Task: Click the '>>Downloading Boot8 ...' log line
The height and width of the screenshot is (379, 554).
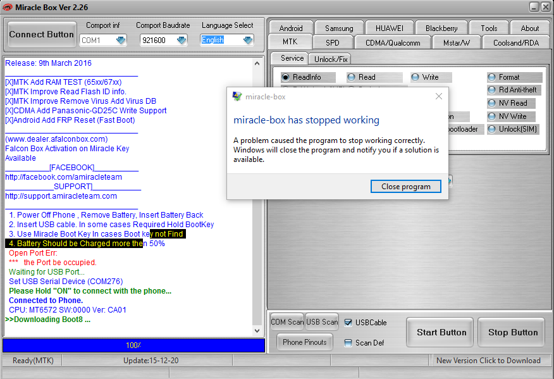Action: click(47, 320)
